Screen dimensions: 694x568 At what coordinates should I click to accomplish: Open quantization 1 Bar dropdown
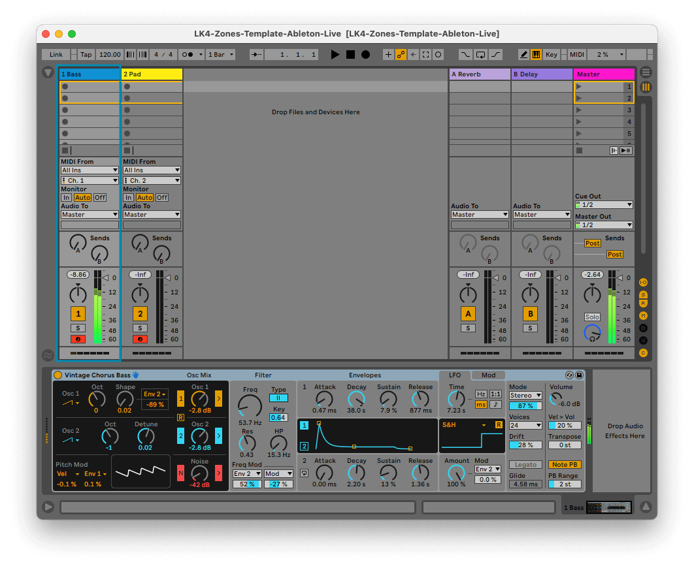221,54
